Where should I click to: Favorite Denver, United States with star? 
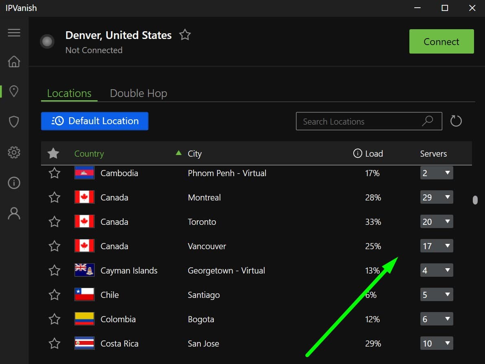pyautogui.click(x=185, y=34)
